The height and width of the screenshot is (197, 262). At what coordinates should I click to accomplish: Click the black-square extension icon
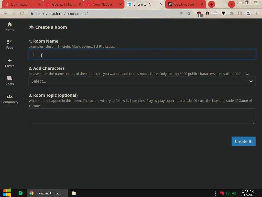224,13
